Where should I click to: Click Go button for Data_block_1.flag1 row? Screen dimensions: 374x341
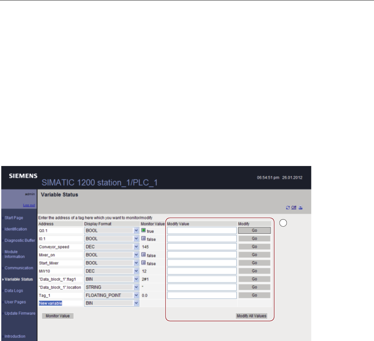point(255,279)
